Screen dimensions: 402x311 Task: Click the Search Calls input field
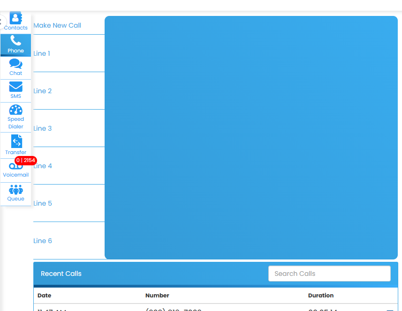(329, 274)
